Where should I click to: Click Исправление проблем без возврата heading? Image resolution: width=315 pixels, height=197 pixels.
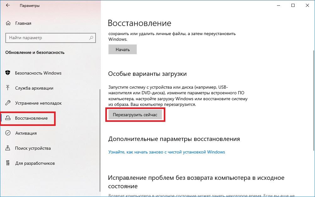pyautogui.click(x=196, y=182)
